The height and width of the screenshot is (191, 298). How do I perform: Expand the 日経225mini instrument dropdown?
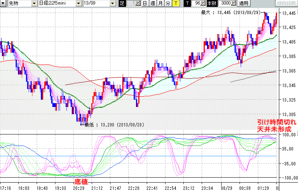[x=78, y=3]
